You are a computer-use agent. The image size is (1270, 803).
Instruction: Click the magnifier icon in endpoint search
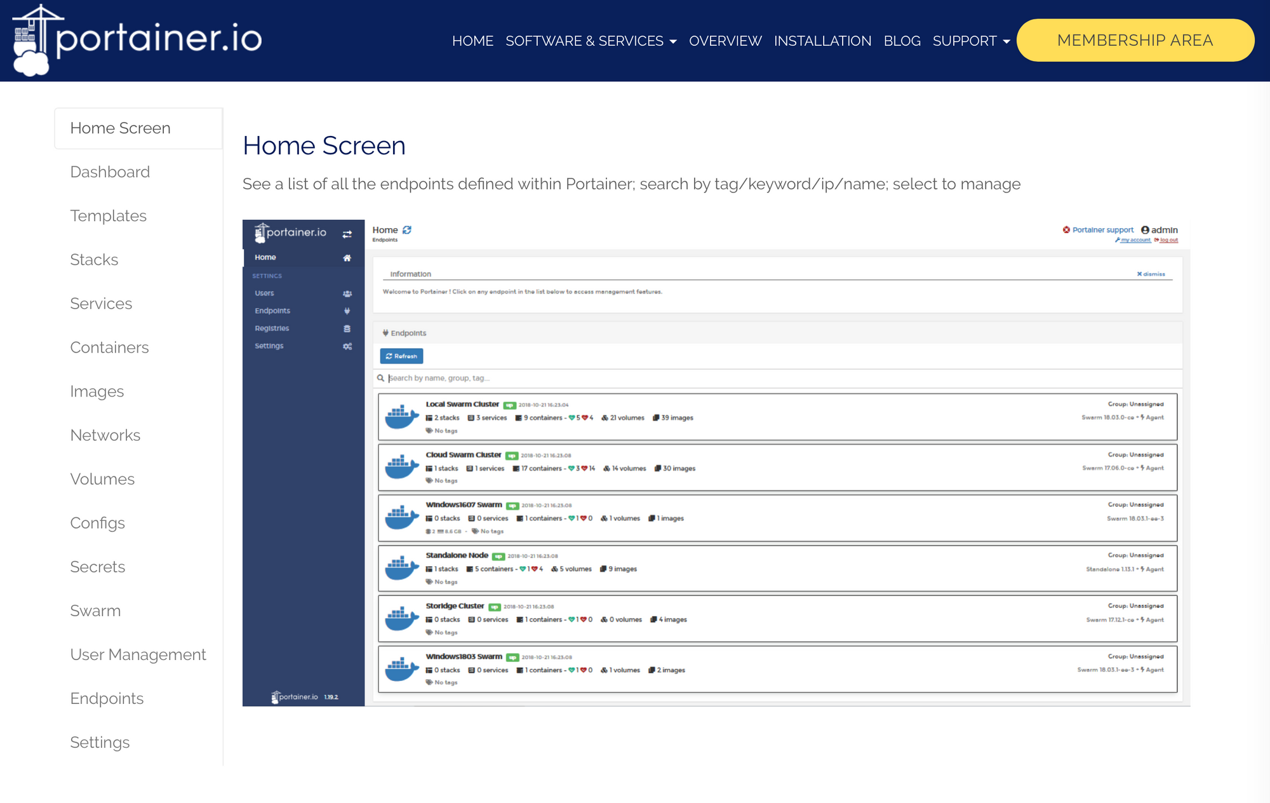pos(380,378)
